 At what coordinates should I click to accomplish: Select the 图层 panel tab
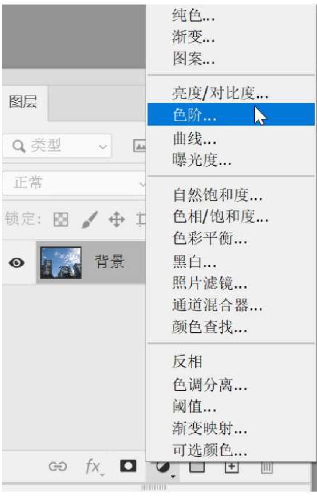(x=23, y=102)
